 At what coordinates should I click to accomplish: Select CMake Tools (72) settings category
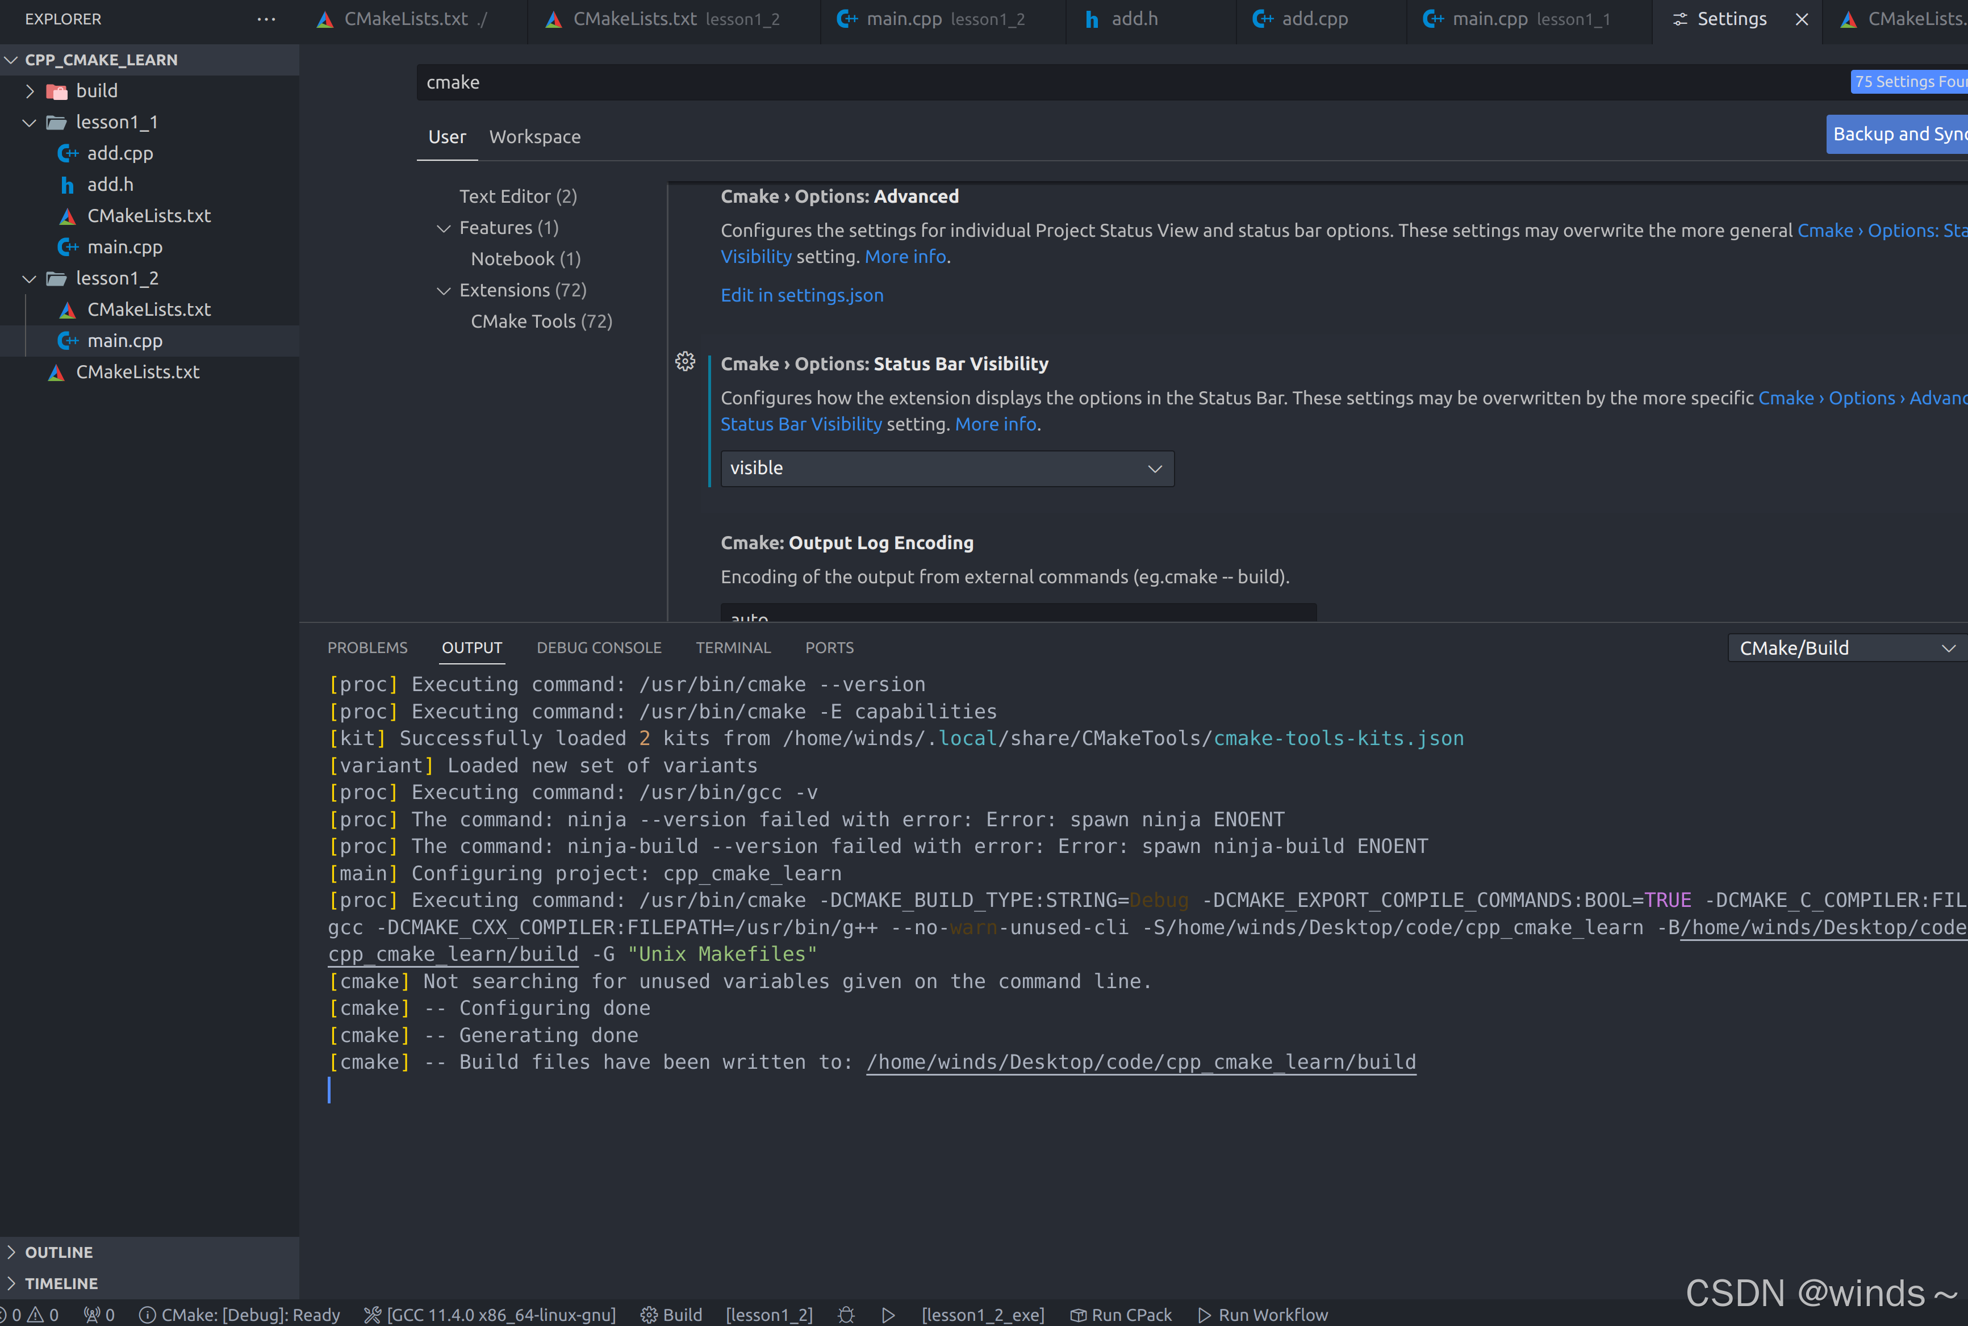(x=541, y=322)
